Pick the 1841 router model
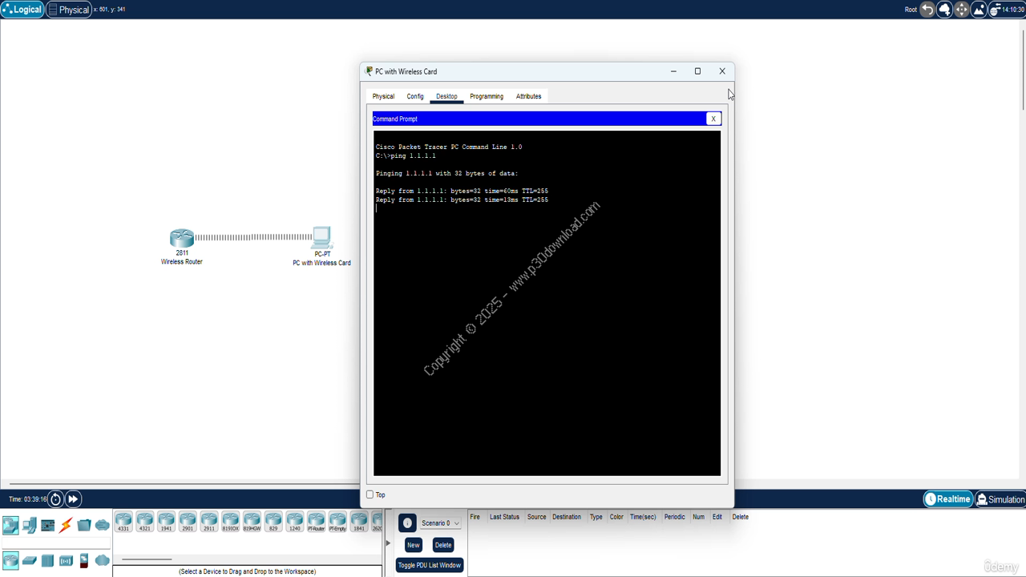The image size is (1026, 577). (358, 522)
